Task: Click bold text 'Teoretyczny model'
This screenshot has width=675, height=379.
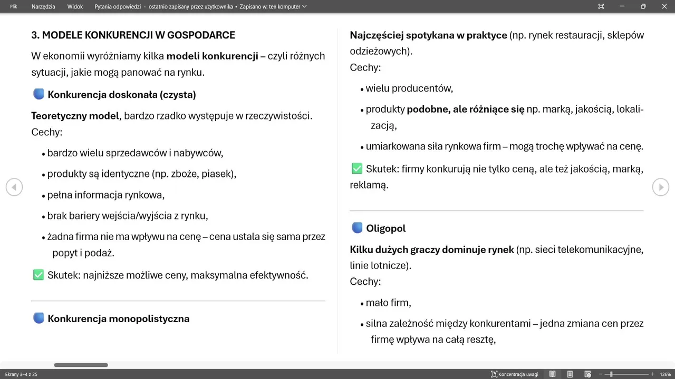Action: click(75, 116)
